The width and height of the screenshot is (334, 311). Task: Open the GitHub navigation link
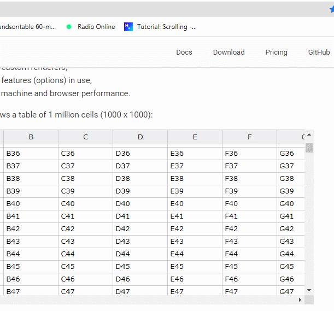click(x=319, y=52)
